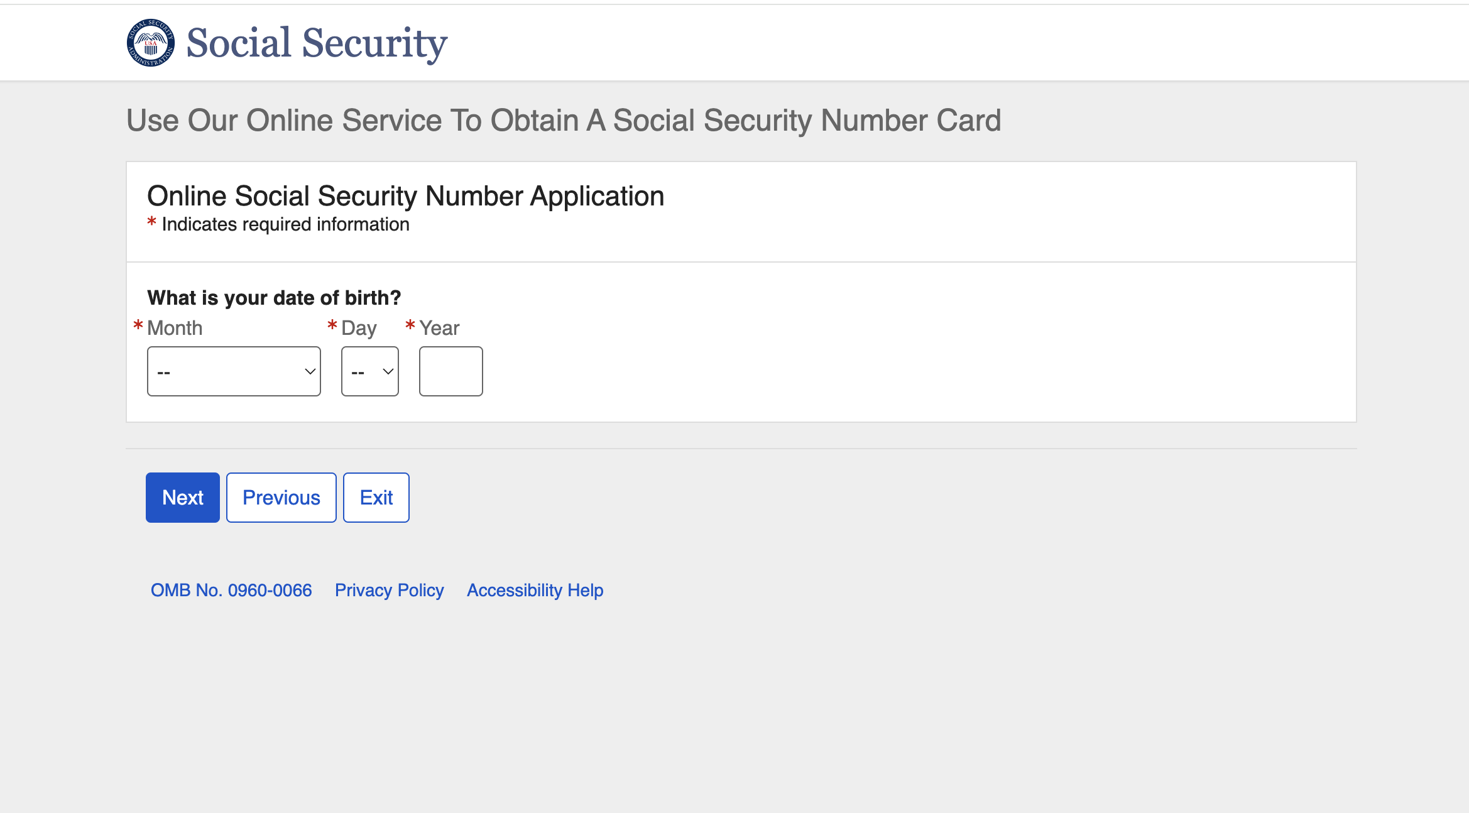Click the page title about obtaining a card
Viewport: 1469px width, 813px height.
pos(564,121)
